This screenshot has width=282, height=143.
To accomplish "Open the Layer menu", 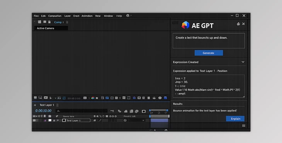I will (68, 16).
